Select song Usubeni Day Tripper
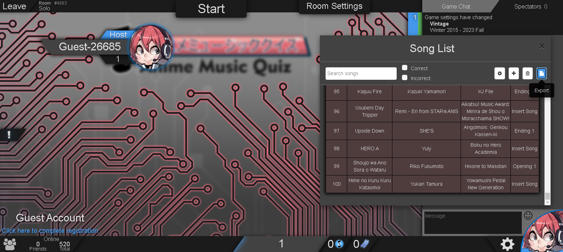 (370, 111)
